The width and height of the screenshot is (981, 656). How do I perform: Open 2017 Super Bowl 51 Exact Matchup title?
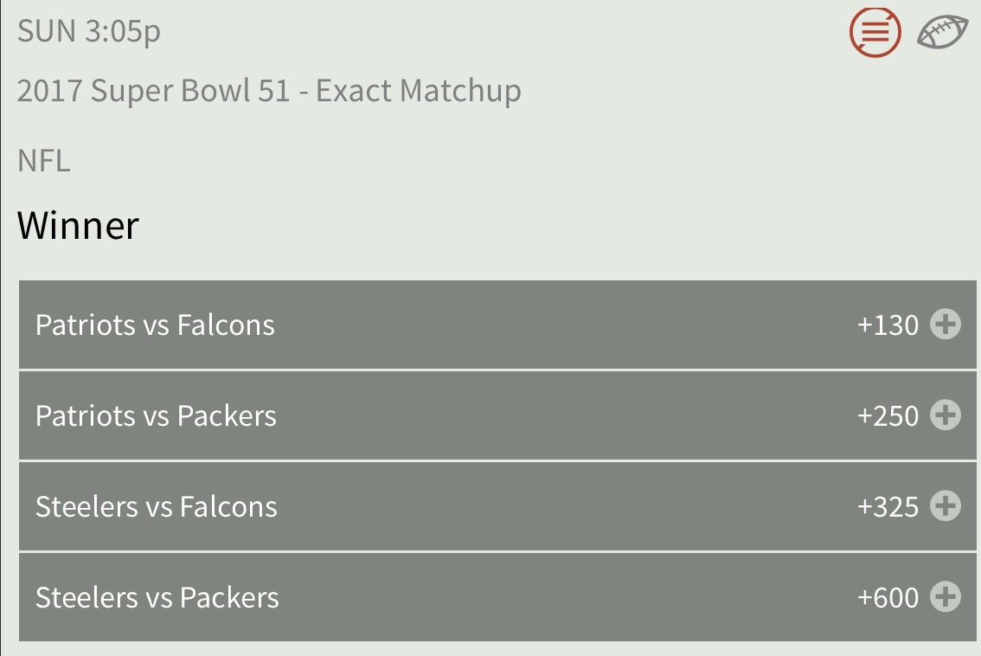pos(269,92)
